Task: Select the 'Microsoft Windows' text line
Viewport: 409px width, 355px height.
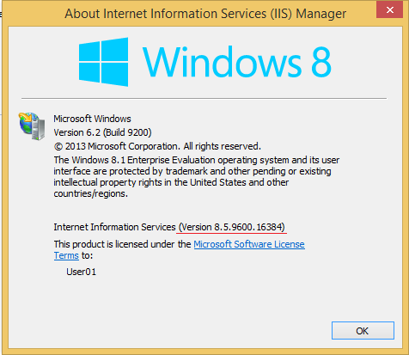Action: click(92, 119)
